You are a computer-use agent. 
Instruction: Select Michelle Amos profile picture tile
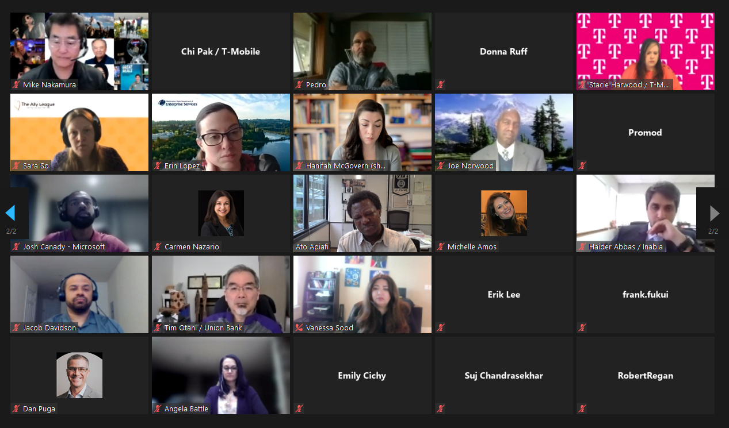[x=504, y=214]
